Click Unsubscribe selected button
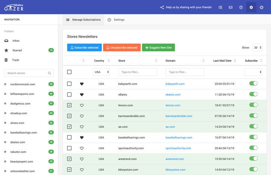 (122, 47)
